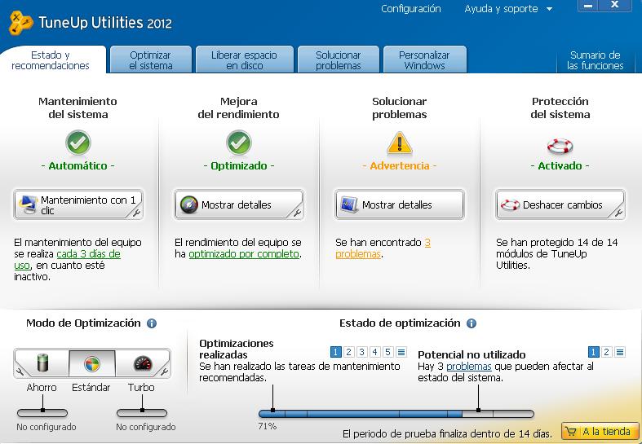The image size is (642, 444).
Task: Click Mostrar detalles under Mejora del rendimiento
Action: click(239, 204)
